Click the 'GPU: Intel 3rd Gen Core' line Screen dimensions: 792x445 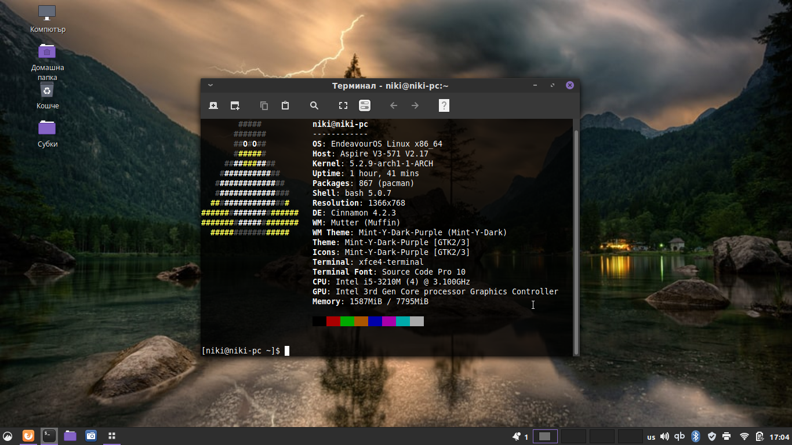point(435,291)
